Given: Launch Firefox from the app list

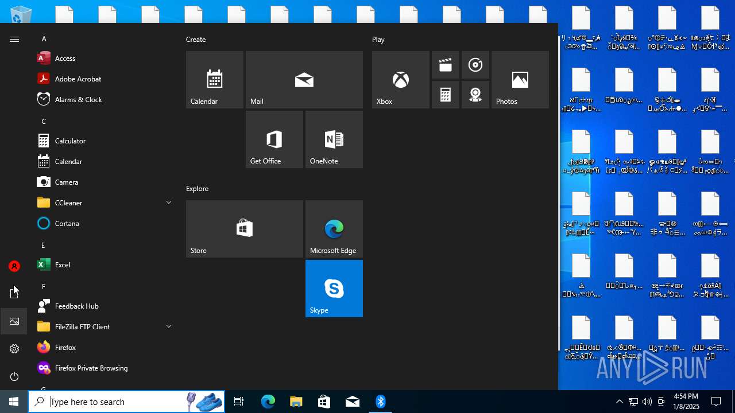Looking at the screenshot, I should click(105, 347).
